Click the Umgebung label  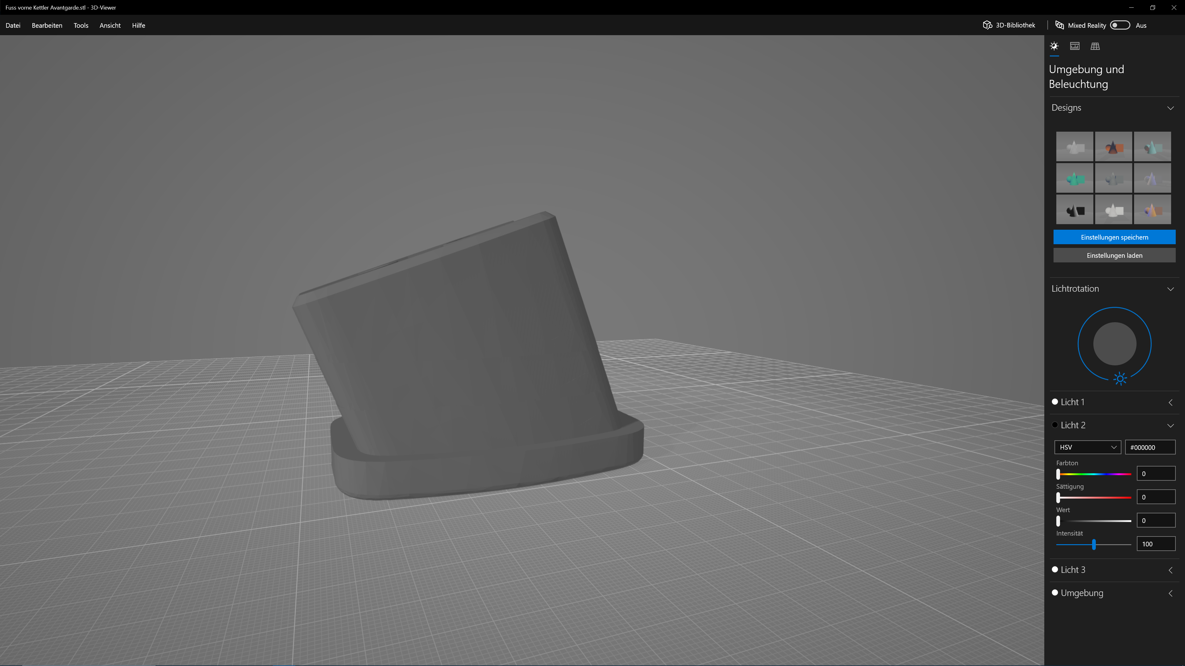point(1082,593)
